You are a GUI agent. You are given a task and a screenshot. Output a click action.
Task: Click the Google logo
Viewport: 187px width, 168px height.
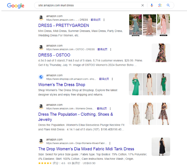pyautogui.click(x=15, y=6)
